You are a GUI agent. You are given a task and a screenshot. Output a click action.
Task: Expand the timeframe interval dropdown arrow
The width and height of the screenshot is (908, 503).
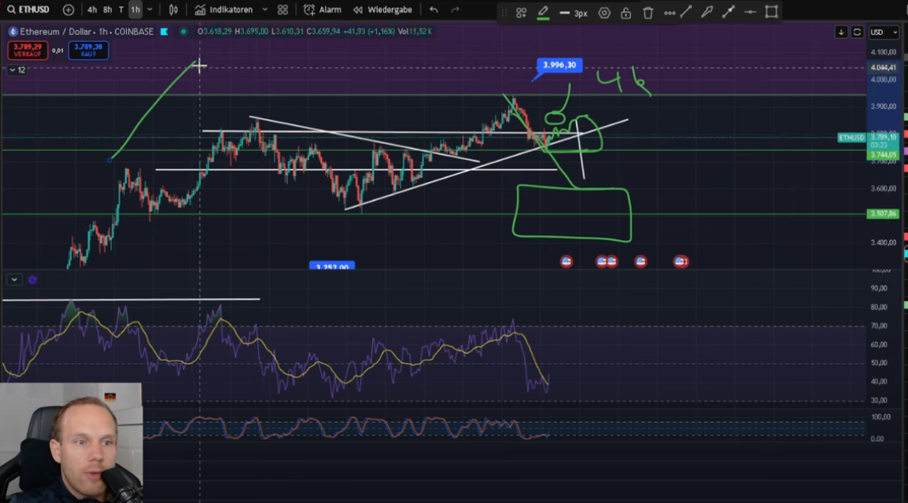coord(150,10)
